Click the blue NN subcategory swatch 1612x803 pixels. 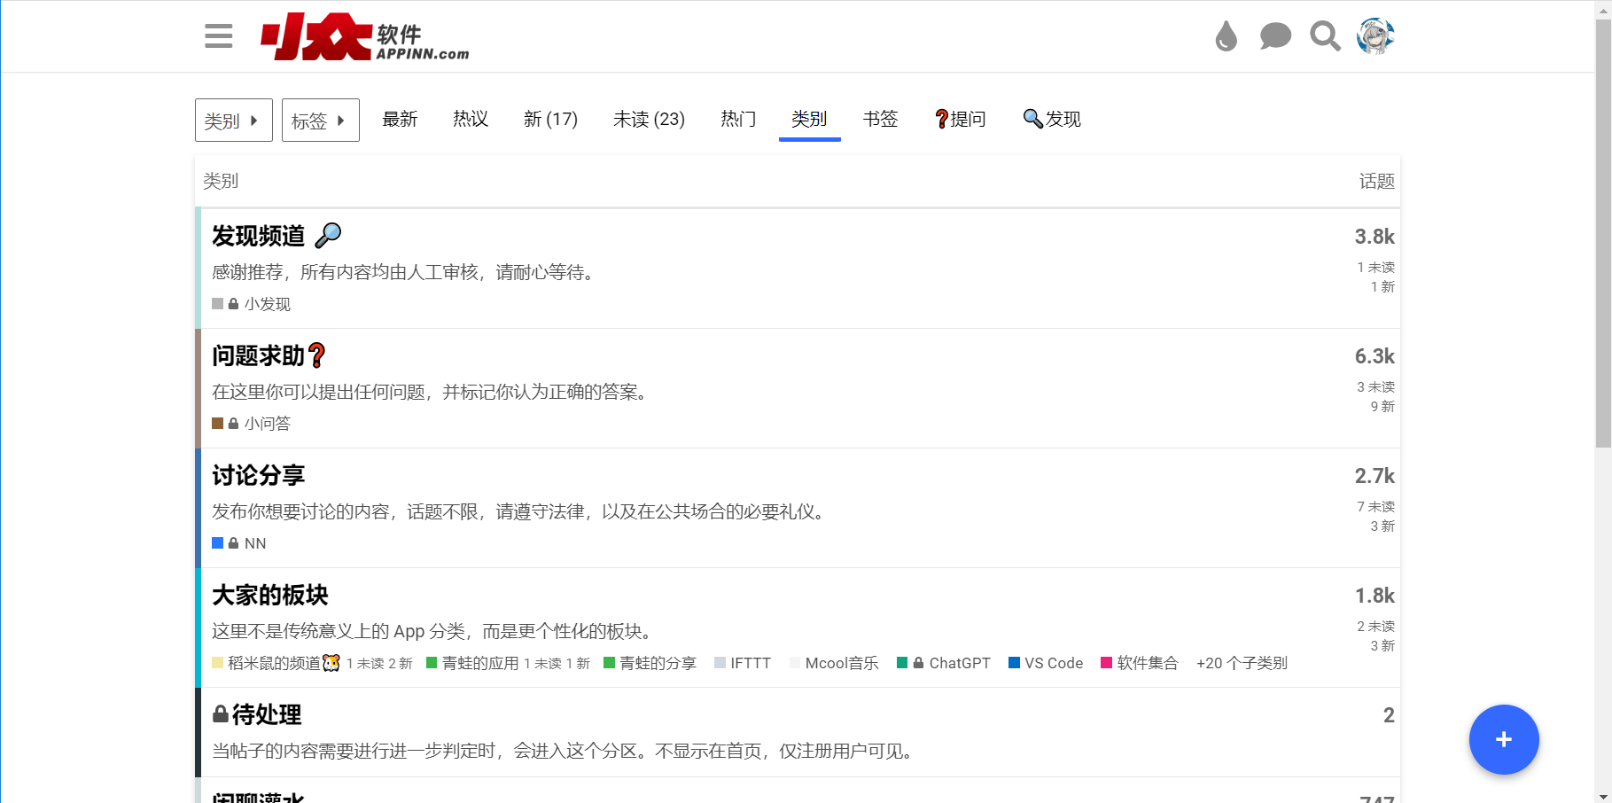[218, 543]
